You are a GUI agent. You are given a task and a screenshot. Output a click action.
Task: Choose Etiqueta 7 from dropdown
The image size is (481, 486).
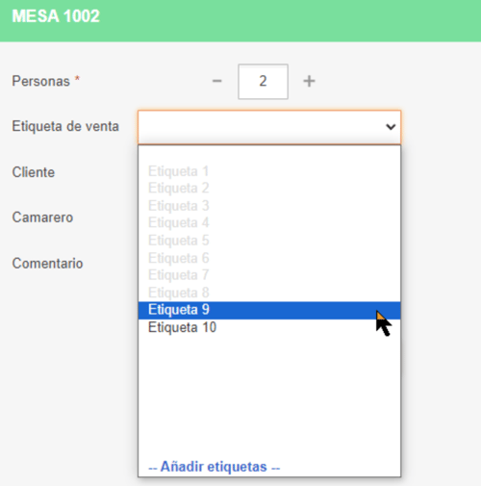[269, 275]
